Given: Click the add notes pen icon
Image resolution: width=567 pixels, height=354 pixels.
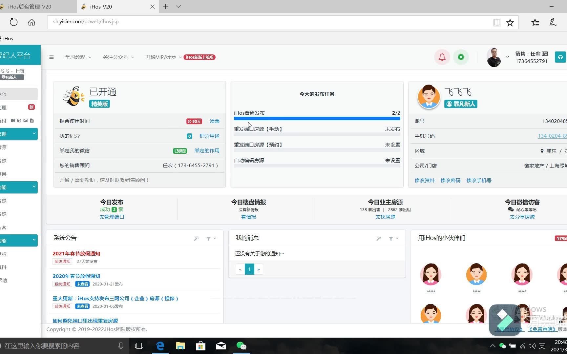Looking at the screenshot, I should (553, 22).
